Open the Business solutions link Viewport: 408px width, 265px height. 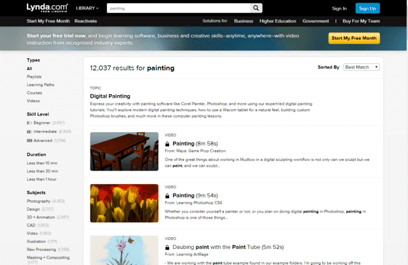click(244, 21)
